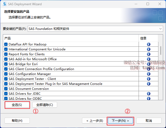Click the SAS logo in title bar
166x128 pixels.
click(x=4, y=4)
